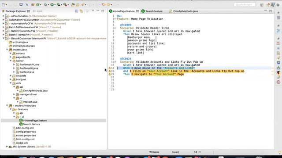Collapse the Batch8CucumberSeleniumAPI project node

4,38
